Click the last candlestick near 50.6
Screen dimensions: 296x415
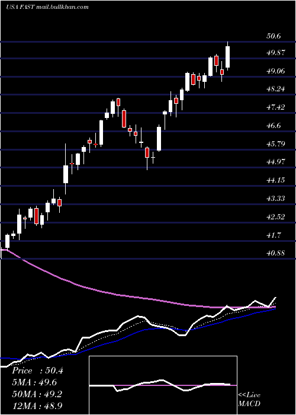(227, 56)
